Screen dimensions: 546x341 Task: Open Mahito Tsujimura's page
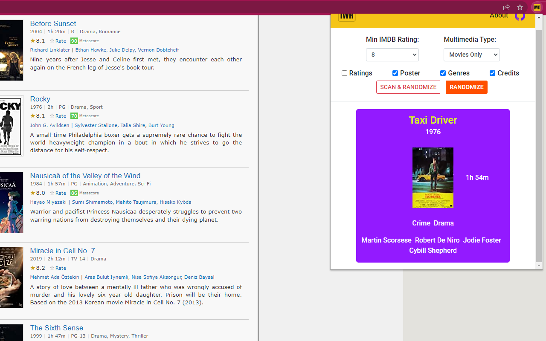[x=136, y=202]
